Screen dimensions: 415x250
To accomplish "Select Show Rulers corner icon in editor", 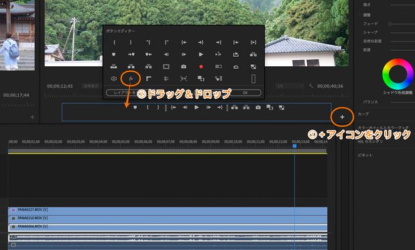I will (x=148, y=79).
